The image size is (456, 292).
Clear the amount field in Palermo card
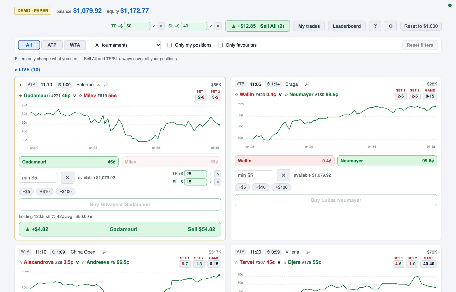(x=68, y=178)
